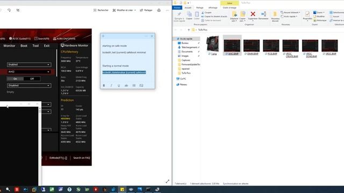
Task: Open the Outils d'image ribbon tab
Action: 230,8
